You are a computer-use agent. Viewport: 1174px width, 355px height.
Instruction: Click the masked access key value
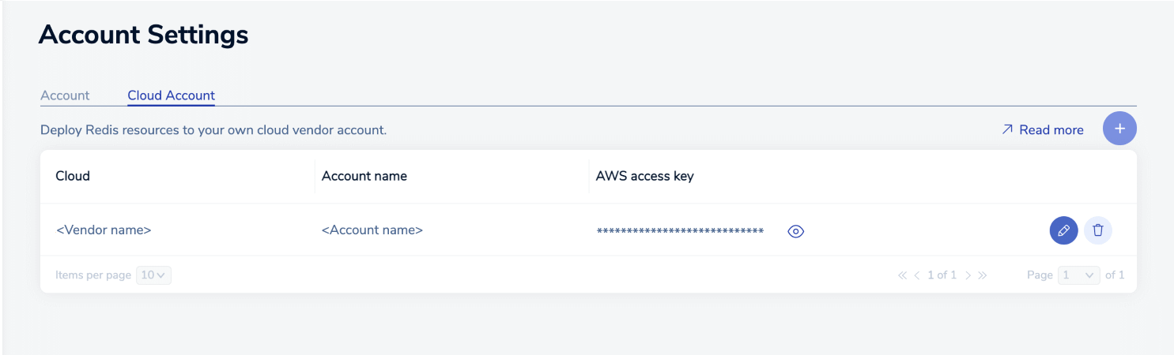click(x=680, y=231)
